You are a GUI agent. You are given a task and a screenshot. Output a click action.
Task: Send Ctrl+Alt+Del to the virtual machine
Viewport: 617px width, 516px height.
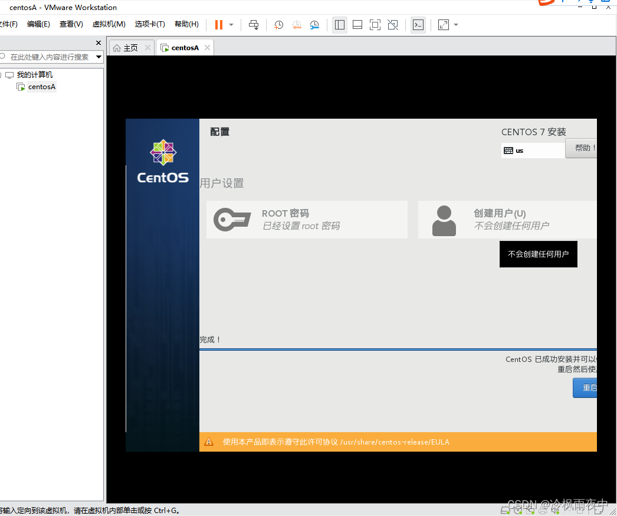(254, 25)
